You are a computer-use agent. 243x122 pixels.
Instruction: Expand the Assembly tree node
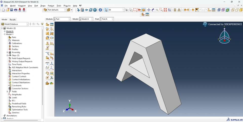(x=7, y=52)
